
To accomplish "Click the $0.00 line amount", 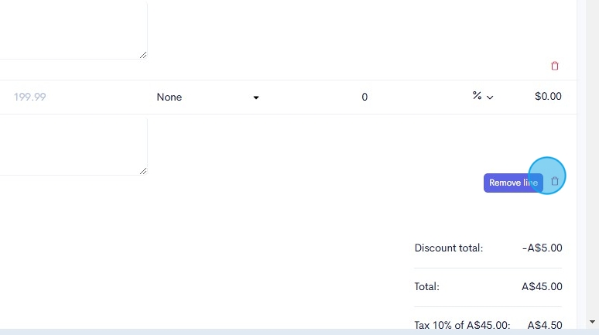I will (x=548, y=97).
